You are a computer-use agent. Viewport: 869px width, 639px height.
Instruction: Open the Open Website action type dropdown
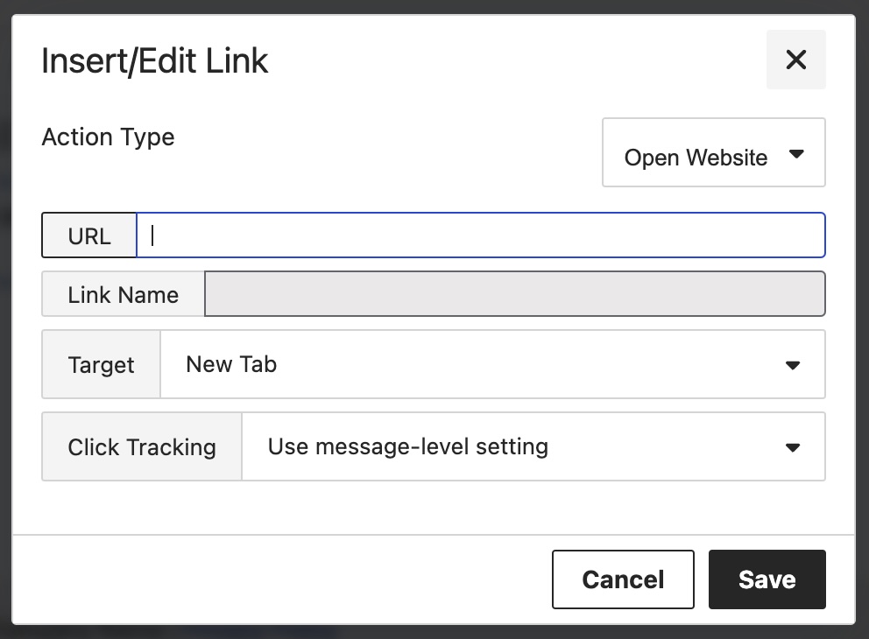[x=713, y=153]
